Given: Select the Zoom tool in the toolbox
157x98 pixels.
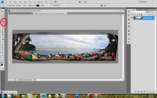Looking at the screenshot, I should click(x=3, y=60).
